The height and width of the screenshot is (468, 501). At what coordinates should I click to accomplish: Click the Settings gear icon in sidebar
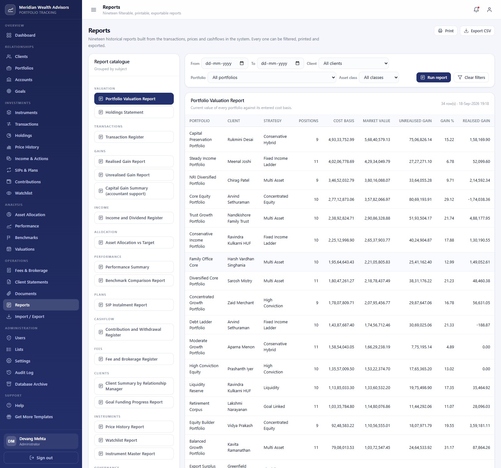click(x=9, y=361)
